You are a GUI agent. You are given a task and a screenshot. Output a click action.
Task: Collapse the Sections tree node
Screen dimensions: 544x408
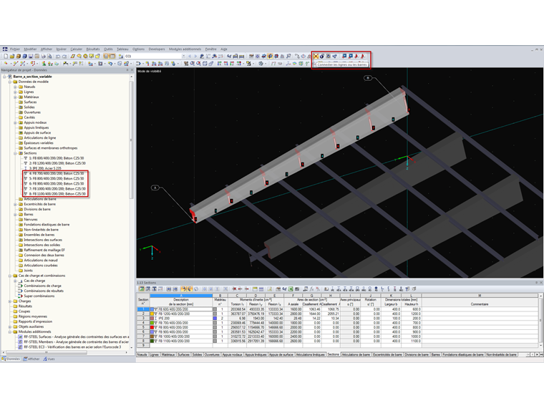point(14,152)
